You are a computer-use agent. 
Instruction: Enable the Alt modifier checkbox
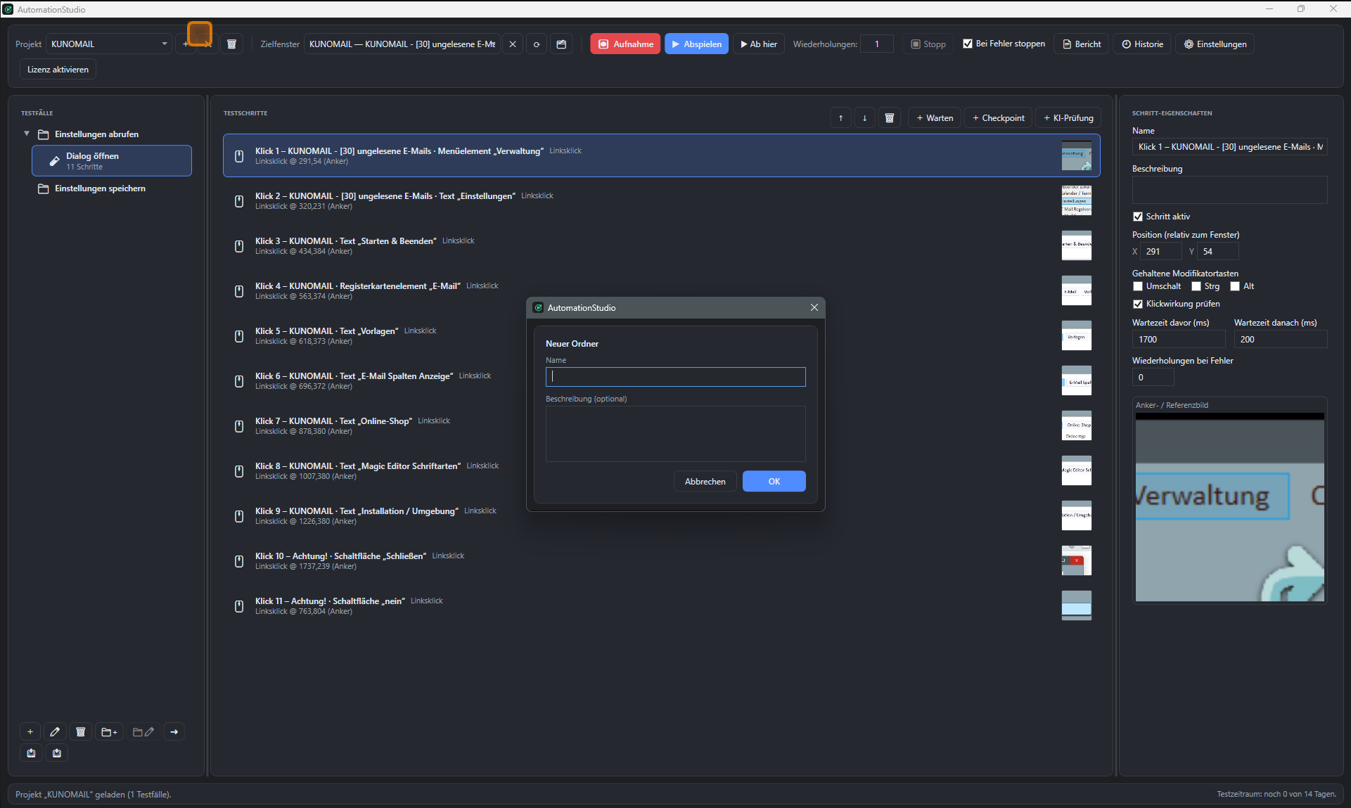click(x=1235, y=286)
